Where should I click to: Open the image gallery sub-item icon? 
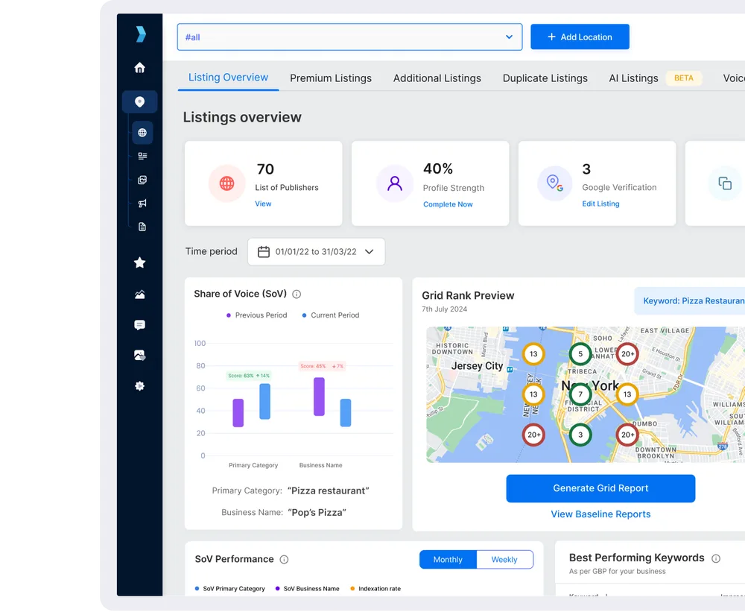(142, 180)
